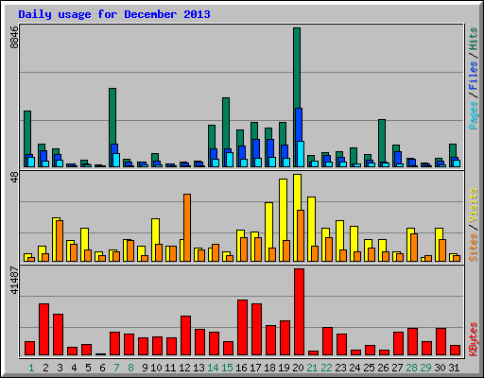Click the Visits legend label

(474, 205)
